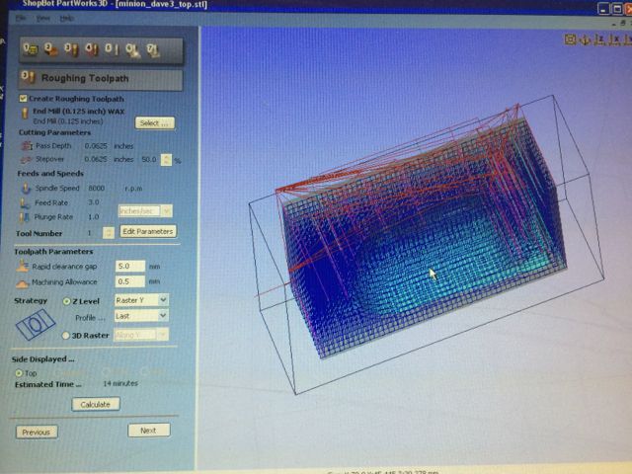Select the 3D Raster strategy radio button

click(66, 336)
